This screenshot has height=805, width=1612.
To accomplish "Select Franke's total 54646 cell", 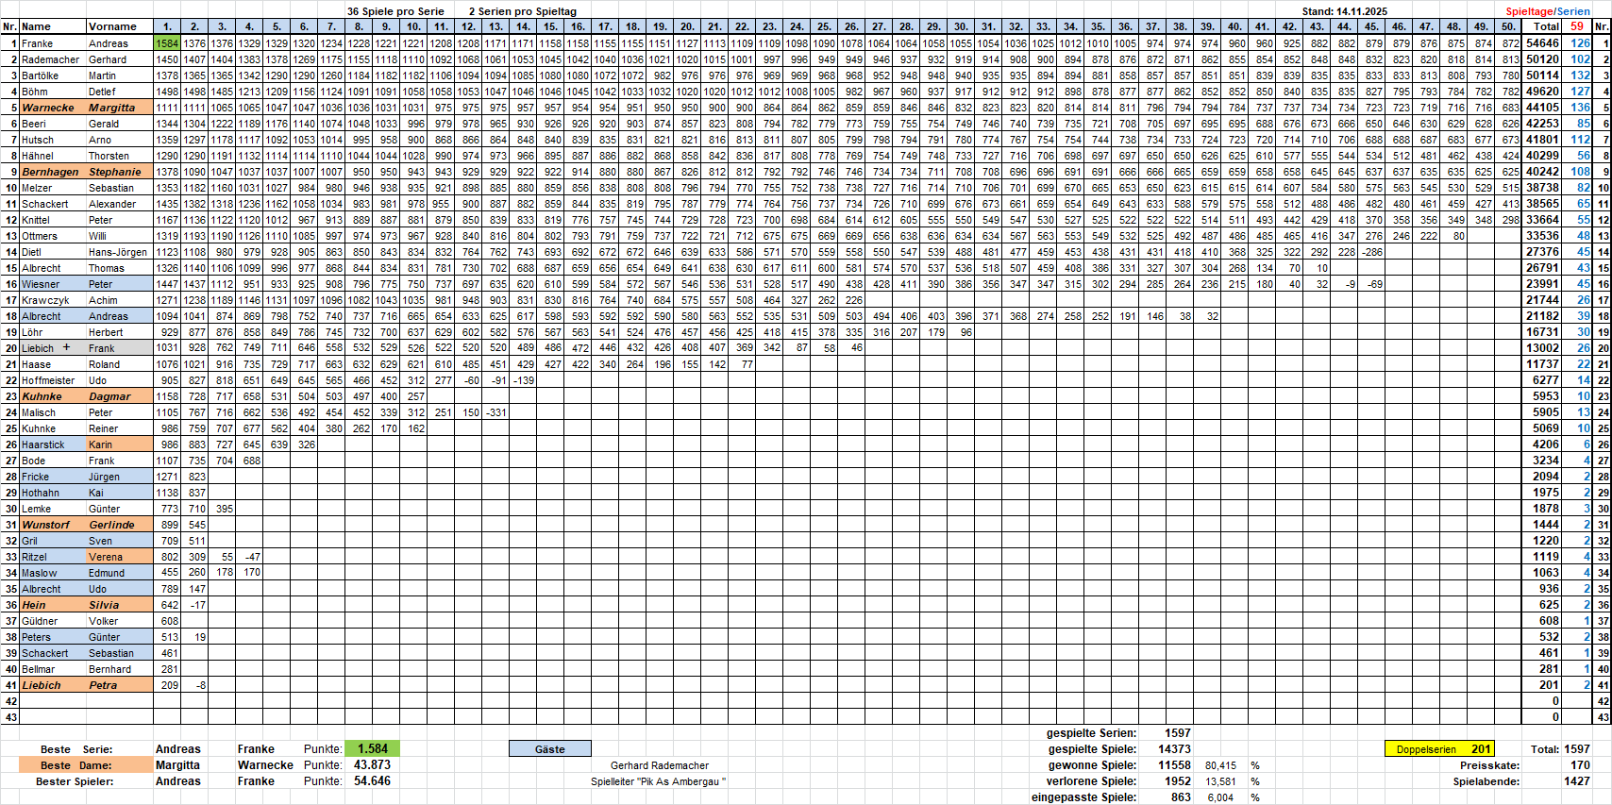I will 1543,43.
